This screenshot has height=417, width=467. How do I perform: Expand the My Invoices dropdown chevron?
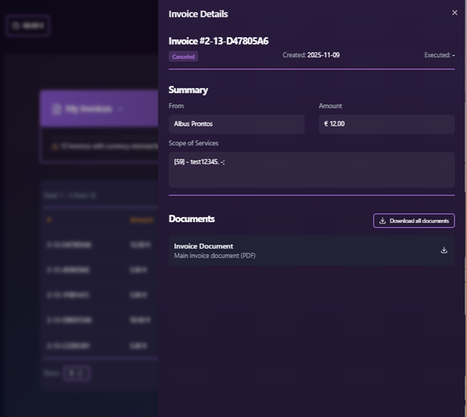(120, 109)
